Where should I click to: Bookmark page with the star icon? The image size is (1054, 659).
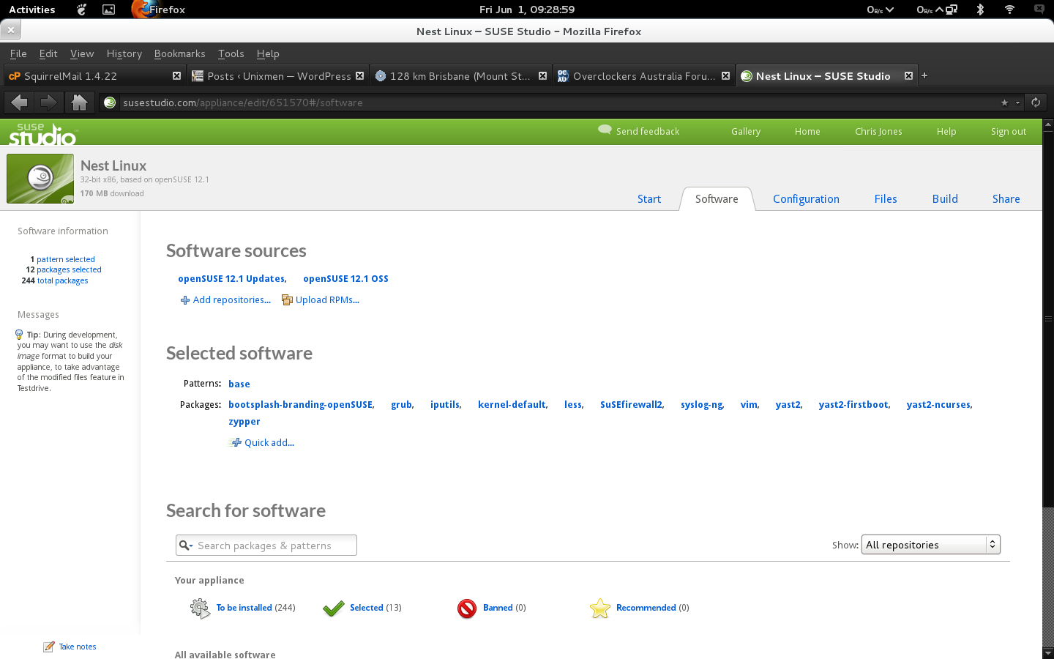pos(1004,103)
